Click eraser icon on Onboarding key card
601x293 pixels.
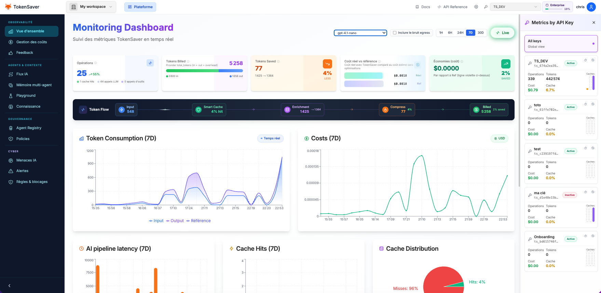click(x=585, y=236)
